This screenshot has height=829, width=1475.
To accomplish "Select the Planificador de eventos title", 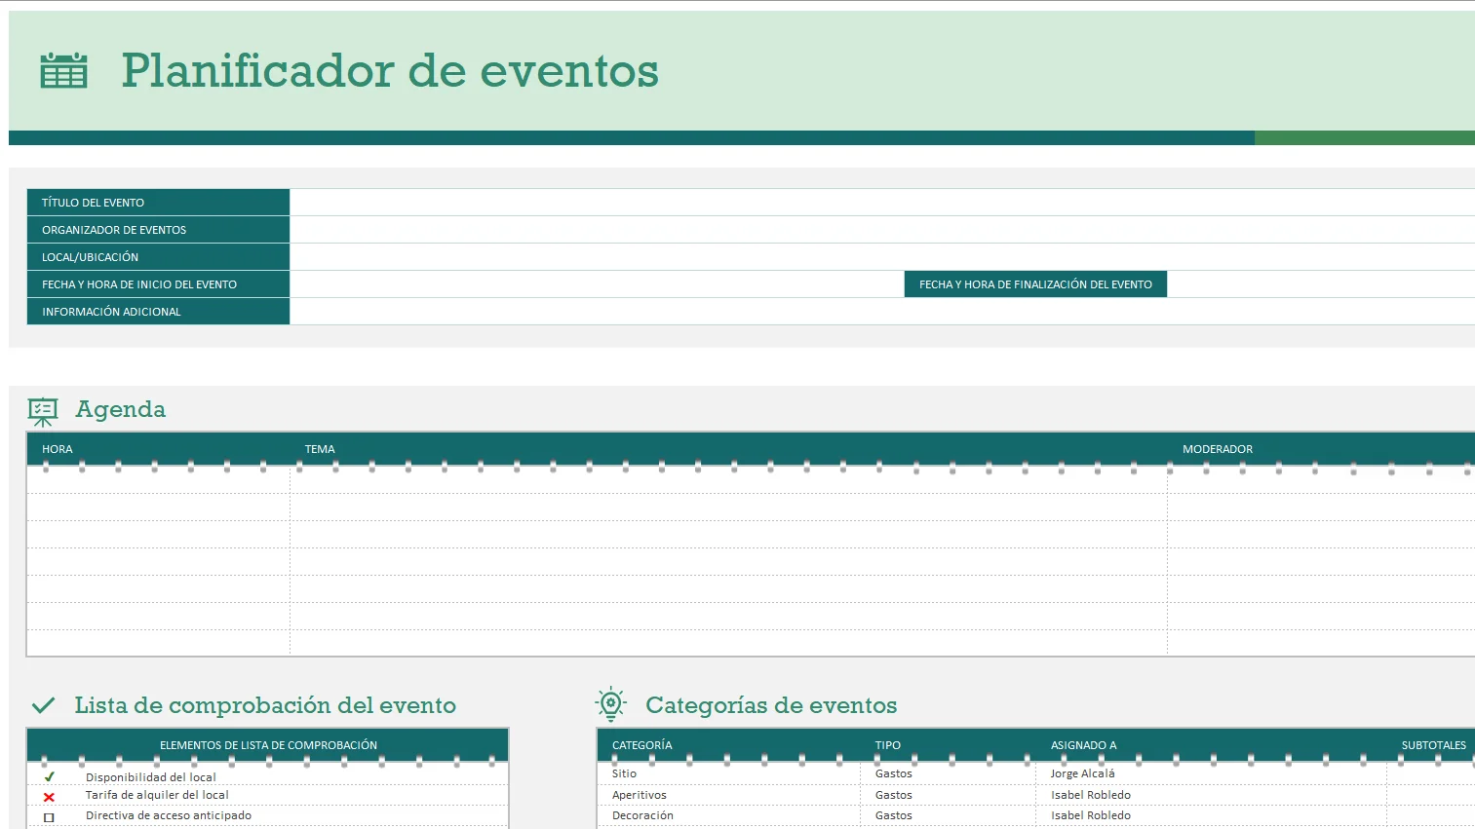I will (x=390, y=71).
